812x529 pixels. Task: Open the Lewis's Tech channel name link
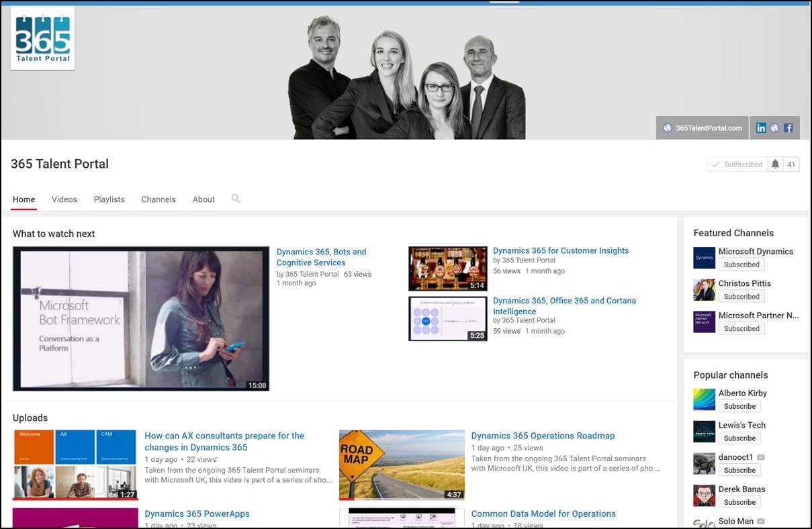tap(742, 425)
